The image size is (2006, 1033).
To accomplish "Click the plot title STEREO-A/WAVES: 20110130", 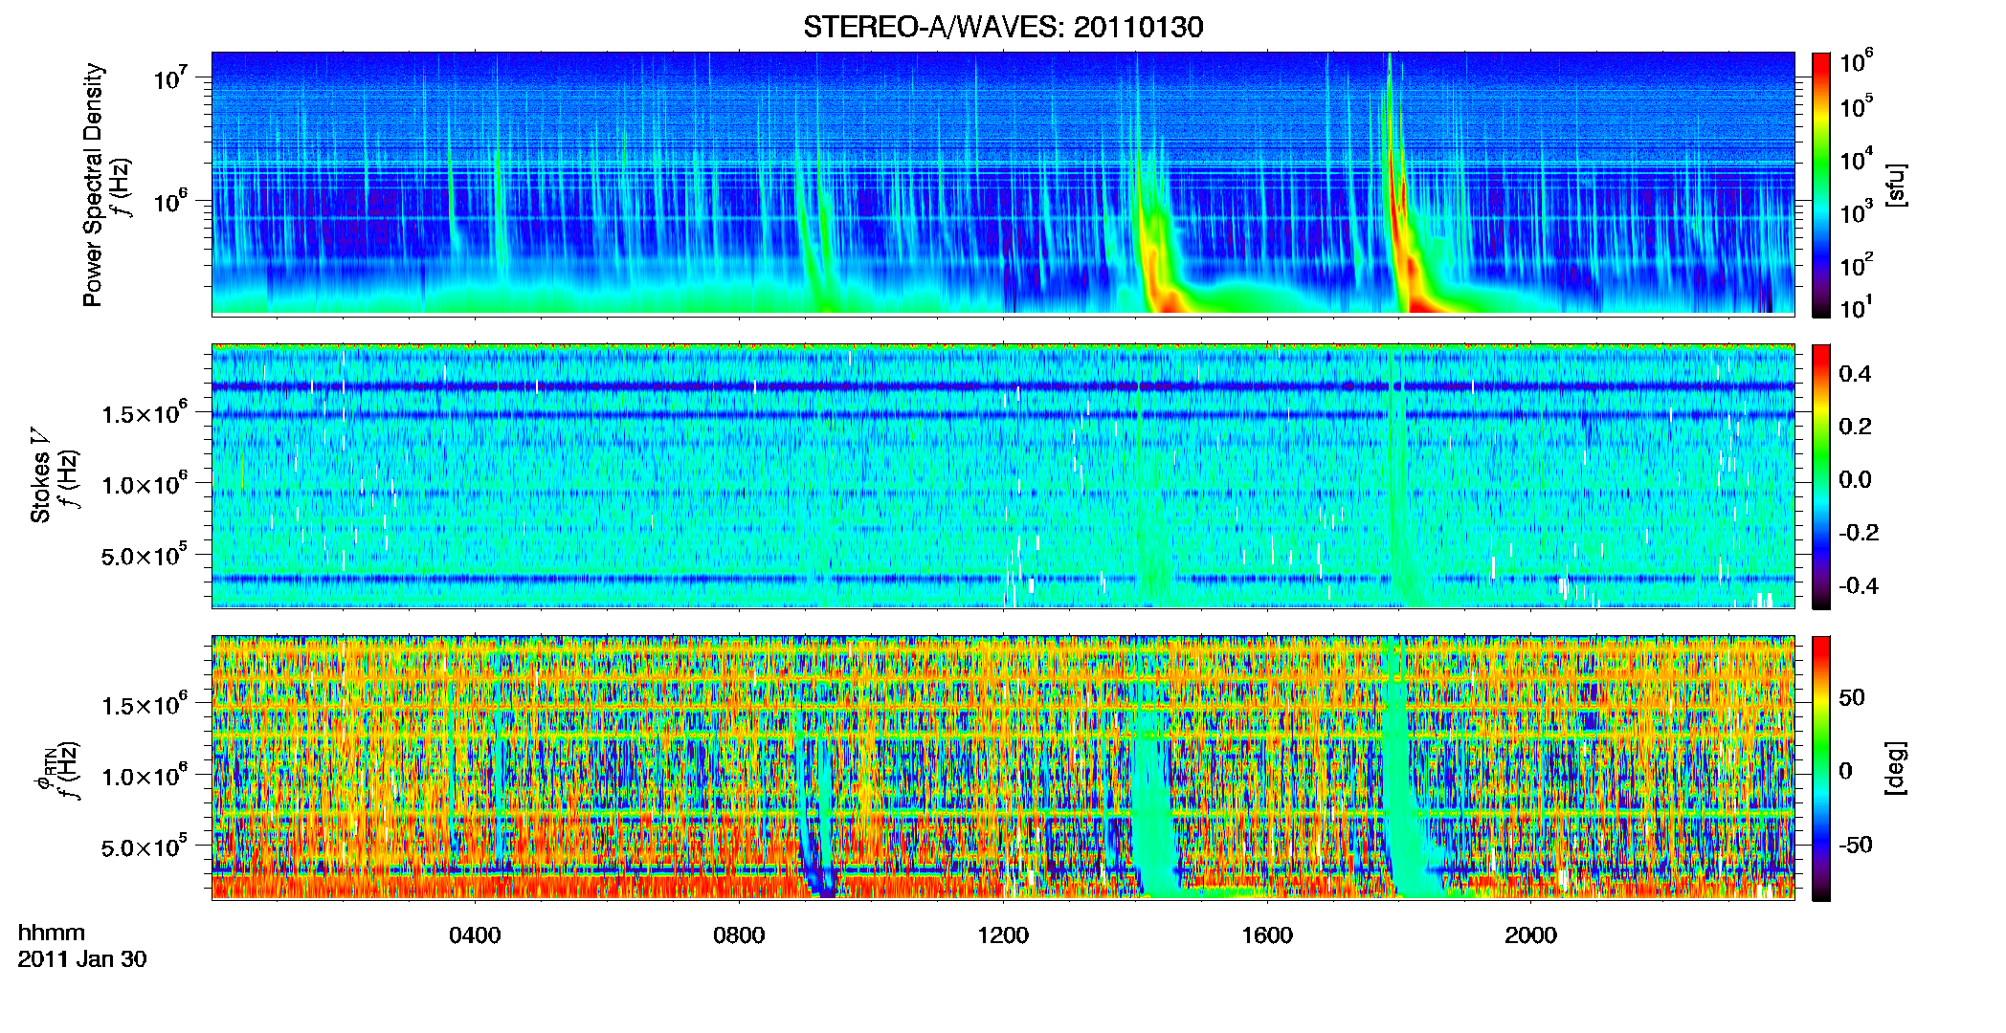I will point(1003,27).
